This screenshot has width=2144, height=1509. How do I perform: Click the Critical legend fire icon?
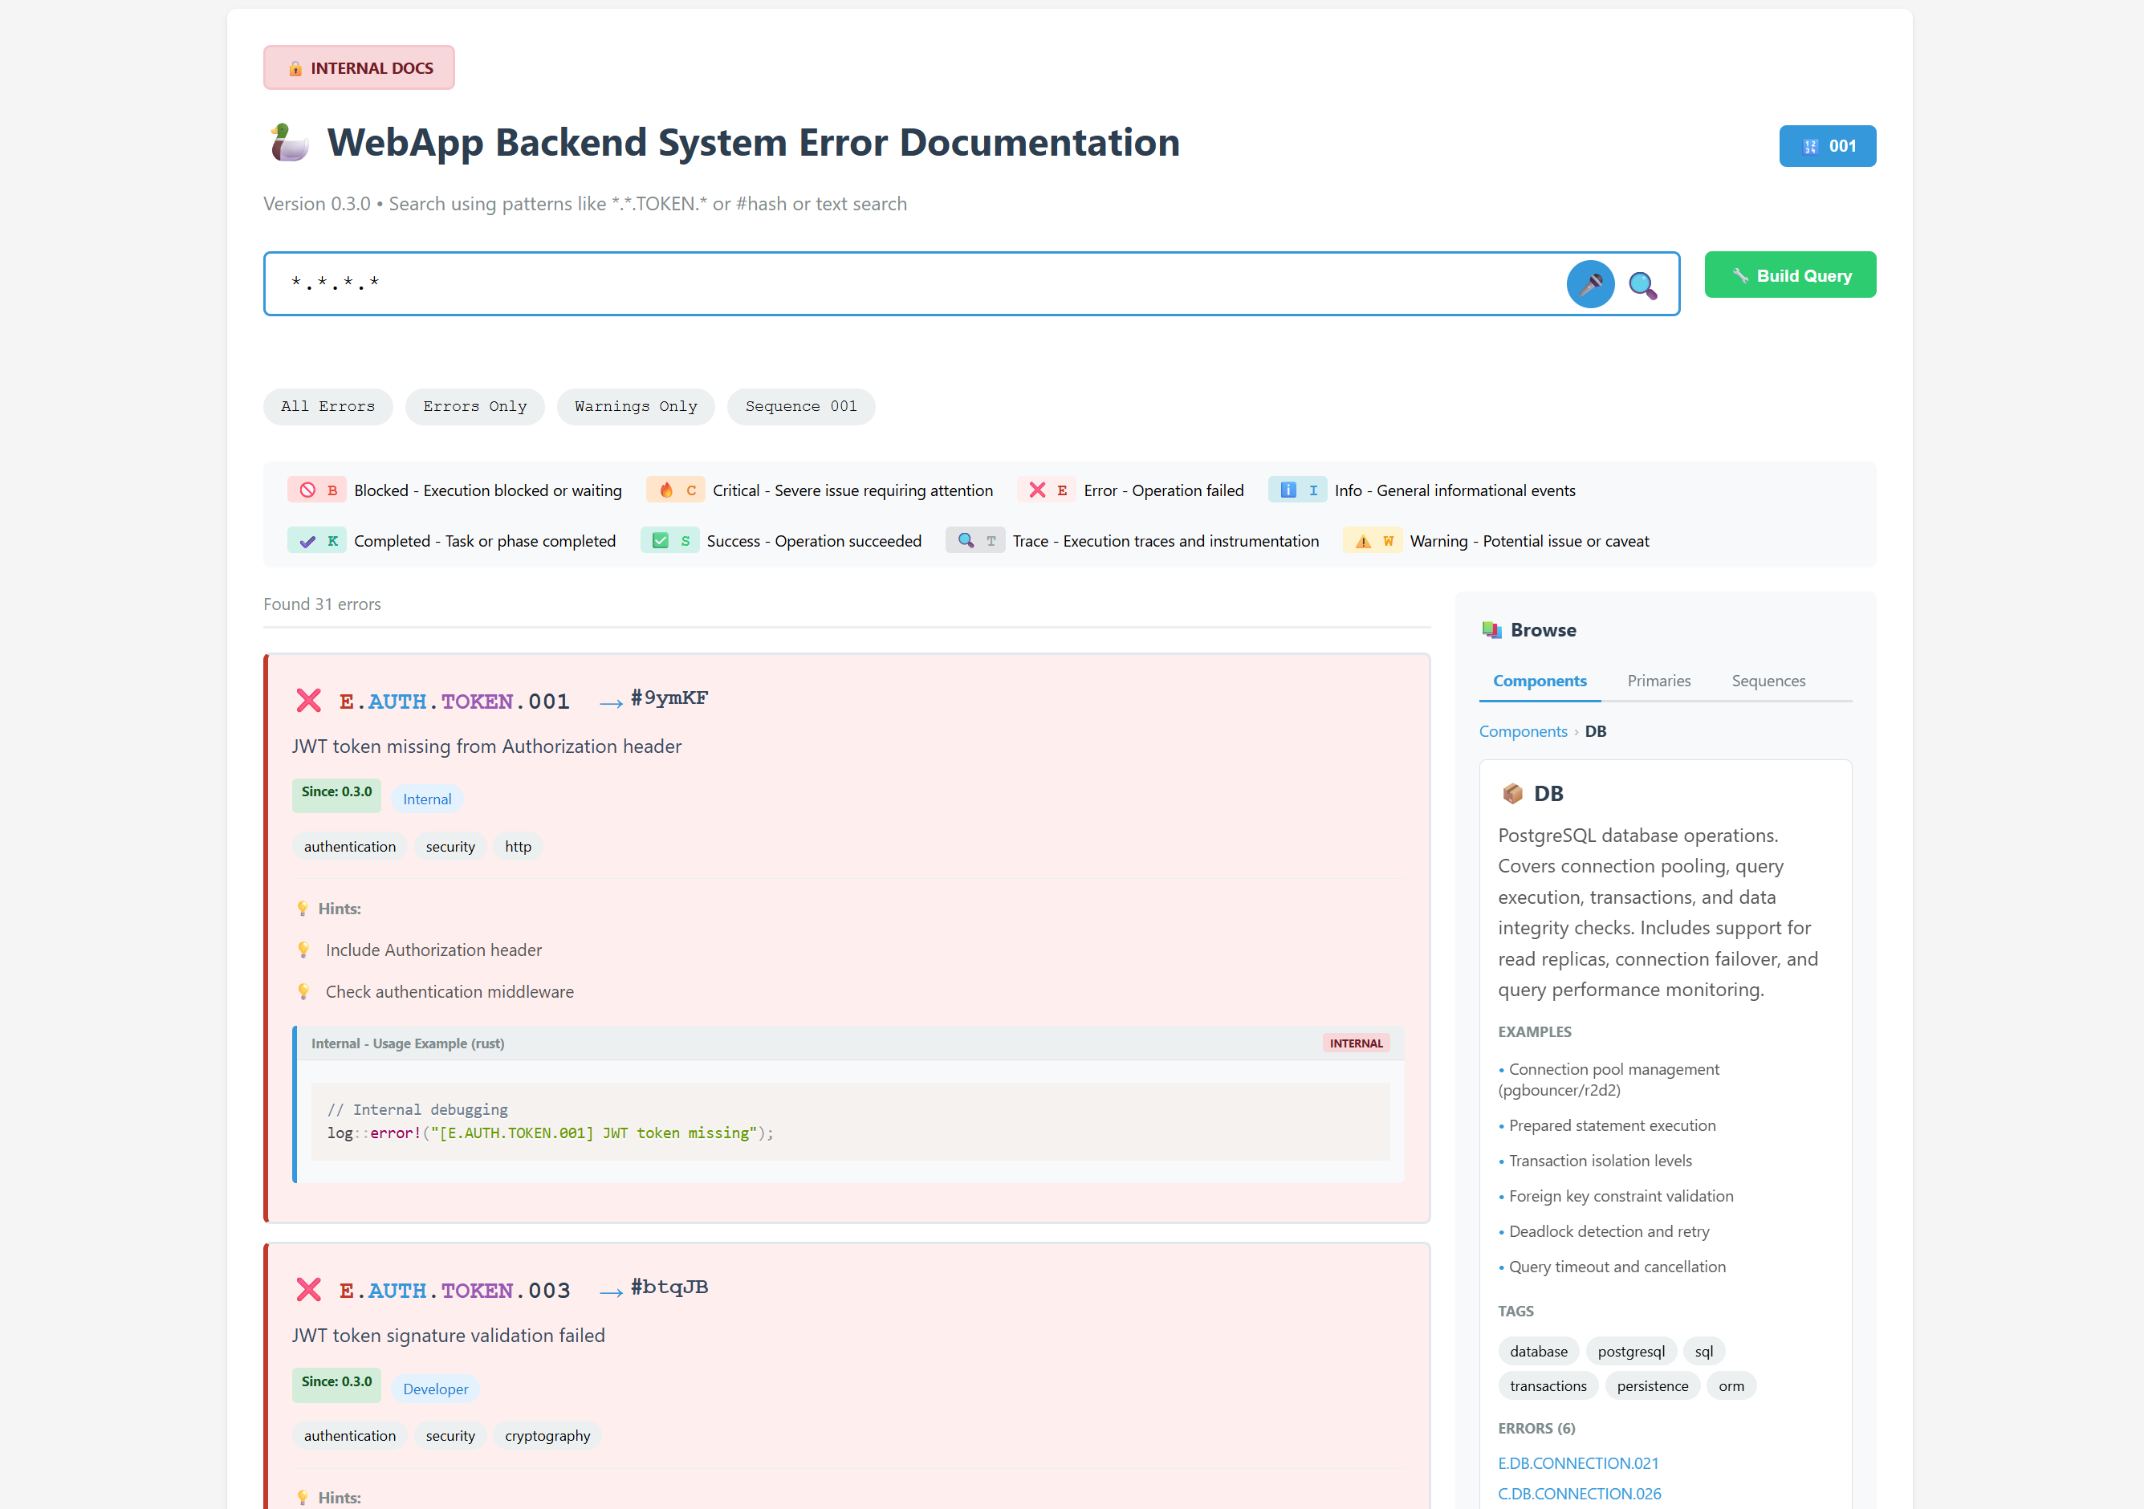pyautogui.click(x=665, y=490)
